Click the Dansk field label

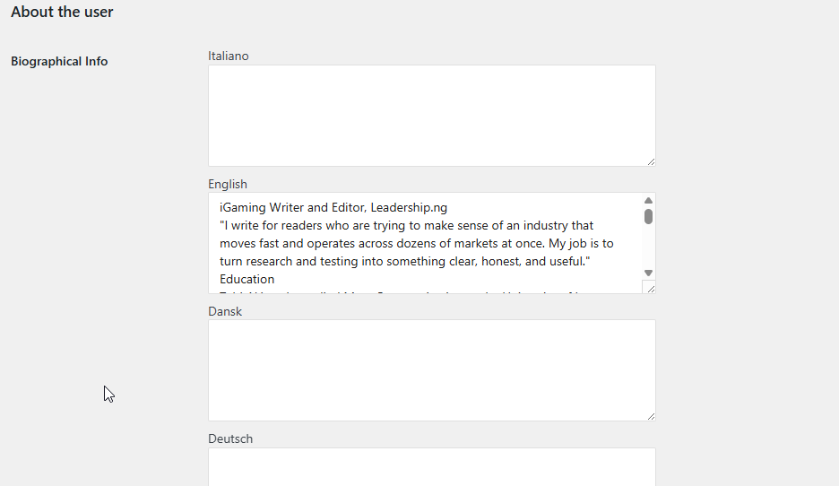225,311
